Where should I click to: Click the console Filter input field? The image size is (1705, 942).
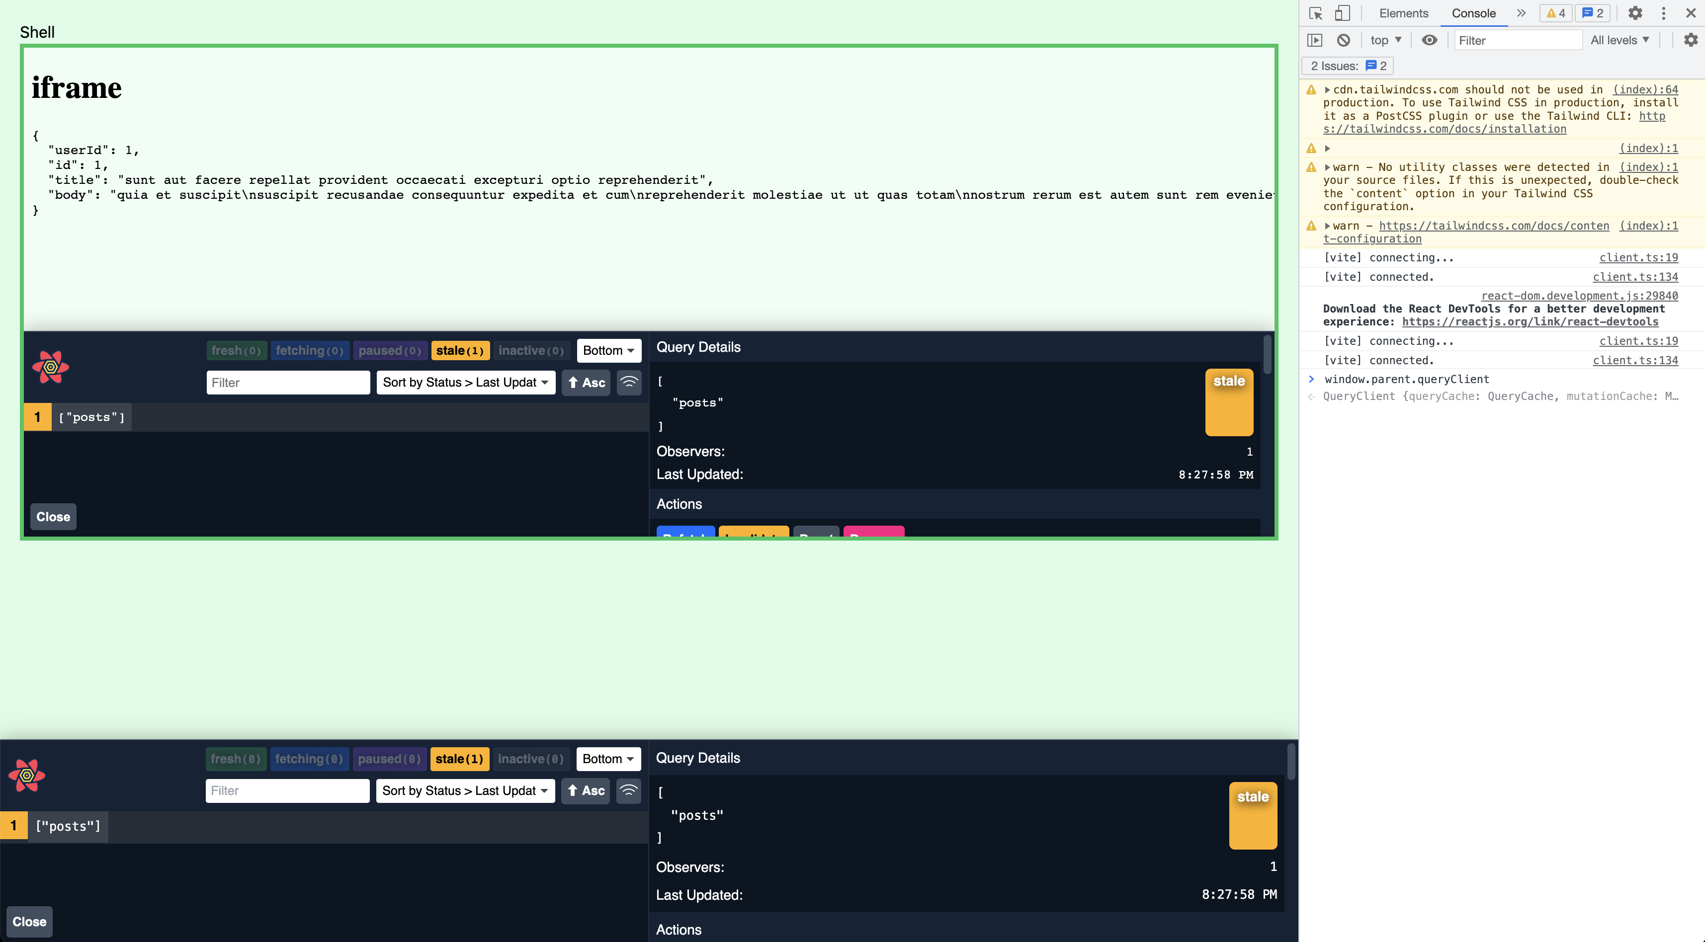pyautogui.click(x=1517, y=40)
